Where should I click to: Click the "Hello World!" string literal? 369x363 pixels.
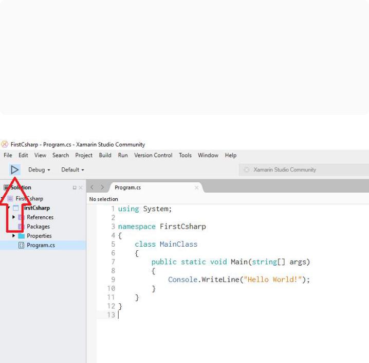[273, 280]
